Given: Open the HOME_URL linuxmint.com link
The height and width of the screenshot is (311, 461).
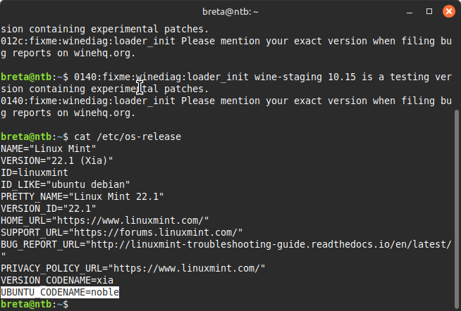Looking at the screenshot, I should pos(134,220).
